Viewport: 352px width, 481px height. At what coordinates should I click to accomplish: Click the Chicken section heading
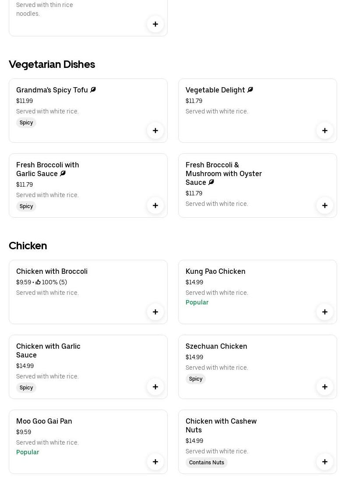(x=28, y=246)
